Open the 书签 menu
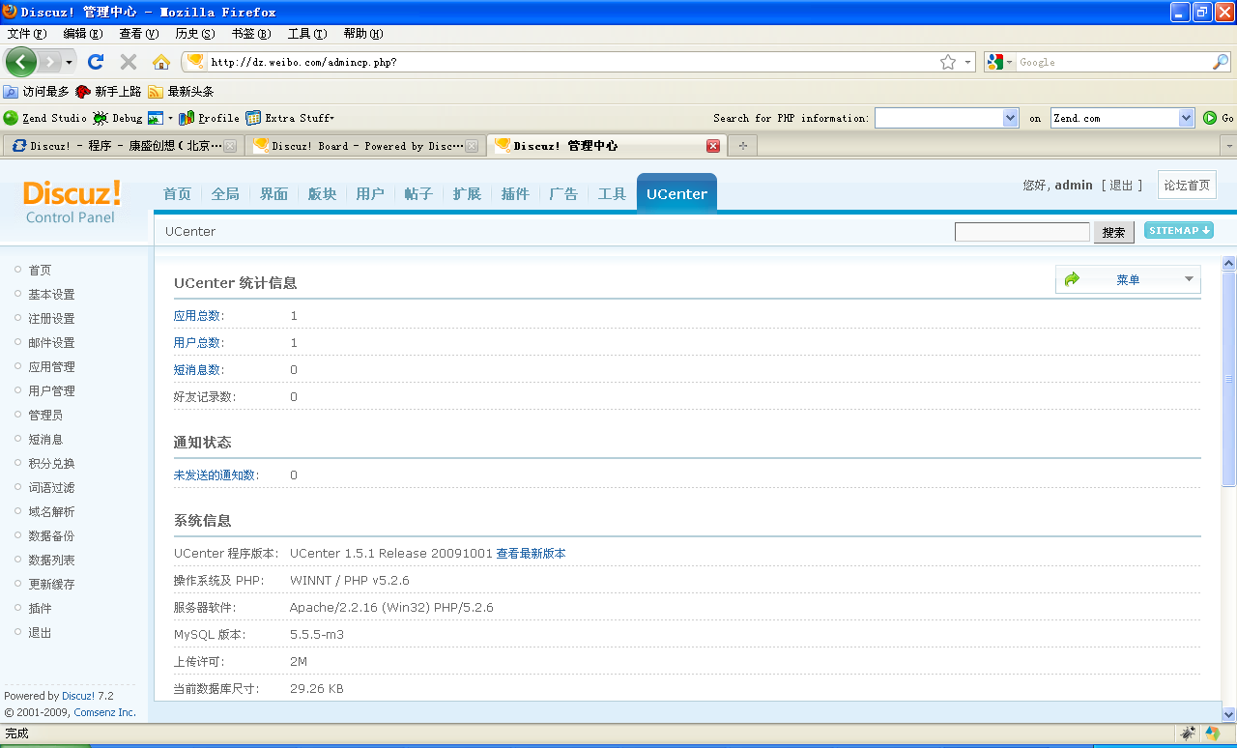1237x748 pixels. pyautogui.click(x=251, y=34)
